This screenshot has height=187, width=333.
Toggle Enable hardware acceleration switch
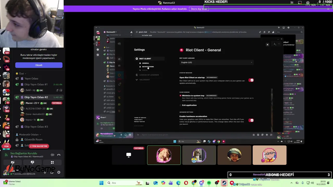(x=251, y=120)
